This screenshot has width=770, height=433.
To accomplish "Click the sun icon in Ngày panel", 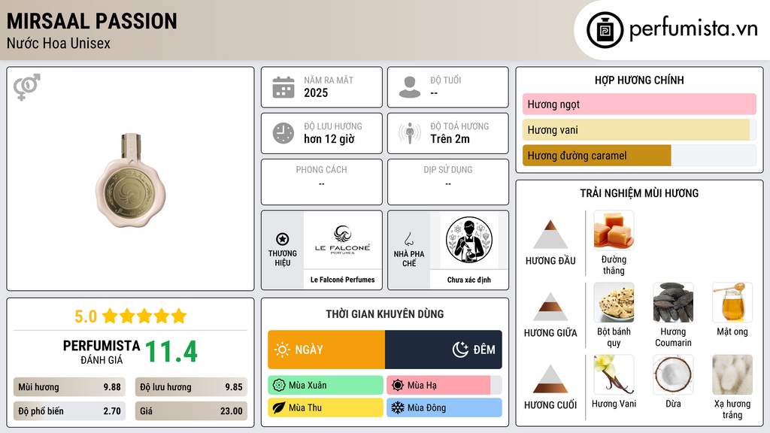I will point(283,350).
